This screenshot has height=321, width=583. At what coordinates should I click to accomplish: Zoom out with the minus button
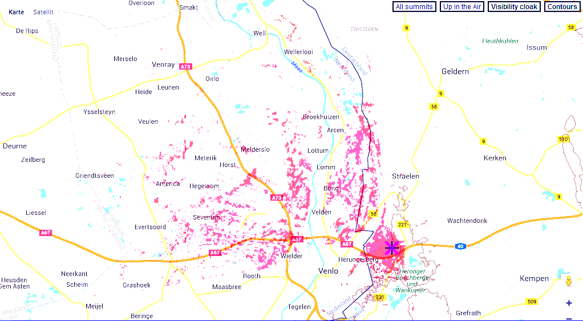(x=569, y=318)
